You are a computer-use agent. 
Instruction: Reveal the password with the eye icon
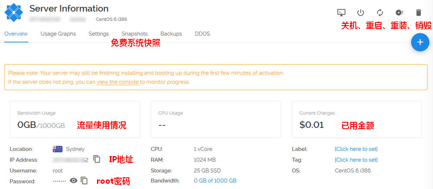point(74,181)
